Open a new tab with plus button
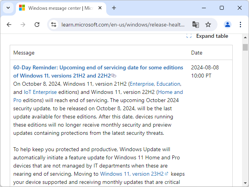Viewport: 249px width, 187px height. click(114, 8)
